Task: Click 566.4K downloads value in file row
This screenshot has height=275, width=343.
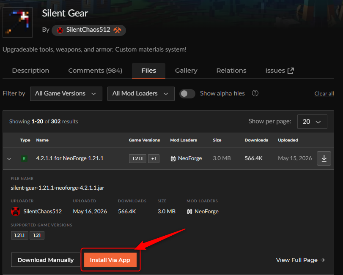Action: 253,158
